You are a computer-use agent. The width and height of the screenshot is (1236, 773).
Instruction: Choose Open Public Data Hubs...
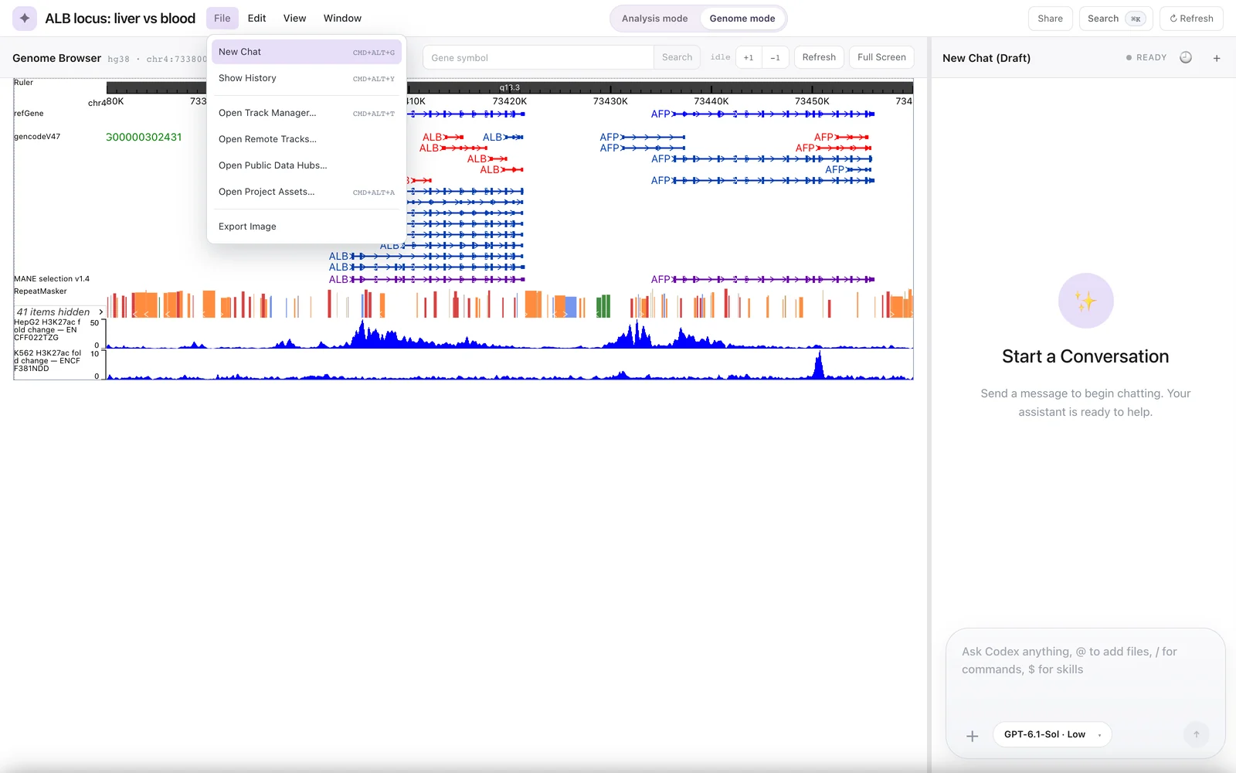click(x=307, y=165)
